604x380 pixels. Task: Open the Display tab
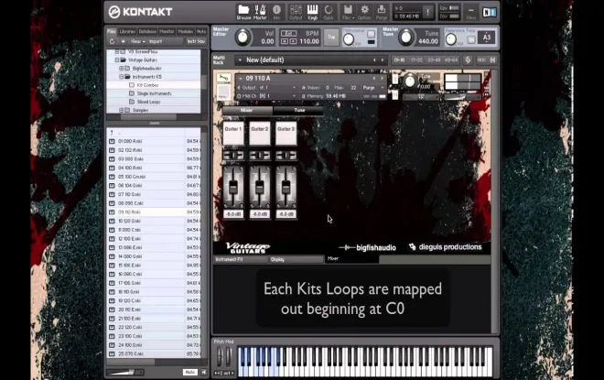coord(297,259)
